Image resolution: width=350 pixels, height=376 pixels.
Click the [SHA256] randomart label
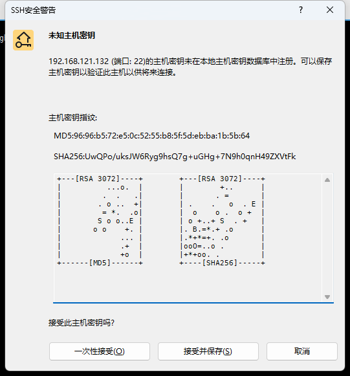(x=220, y=263)
